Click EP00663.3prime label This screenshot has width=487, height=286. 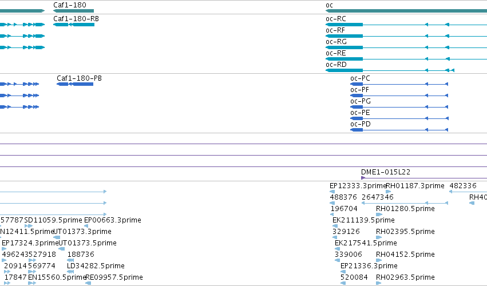pyautogui.click(x=112, y=220)
